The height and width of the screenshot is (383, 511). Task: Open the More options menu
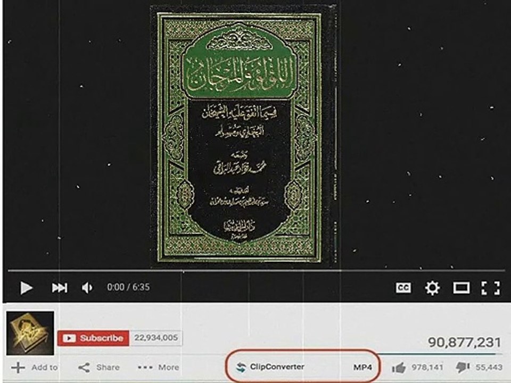point(159,368)
